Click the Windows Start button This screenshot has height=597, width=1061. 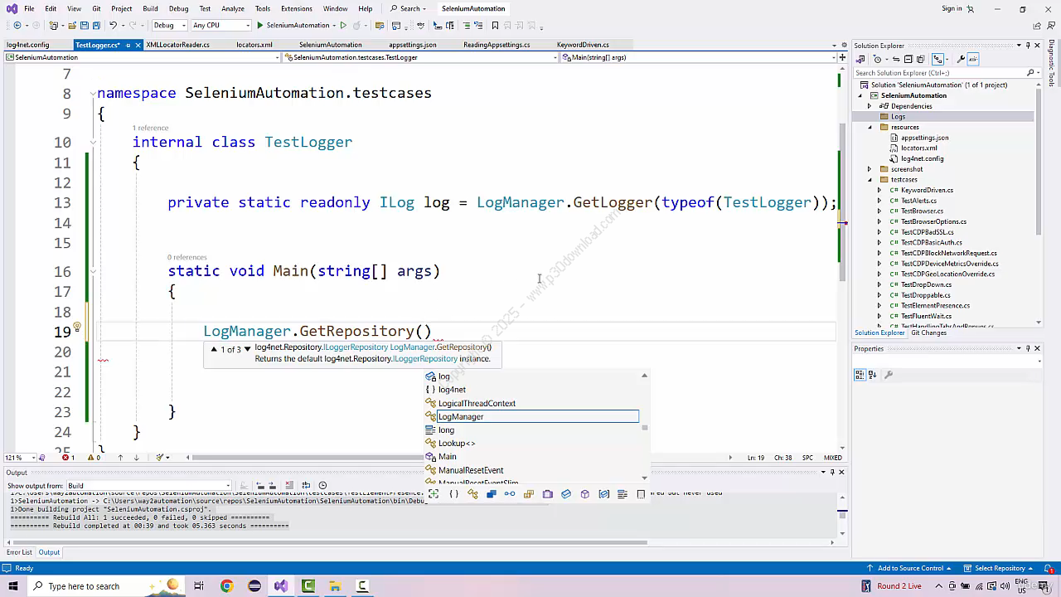tap(12, 586)
